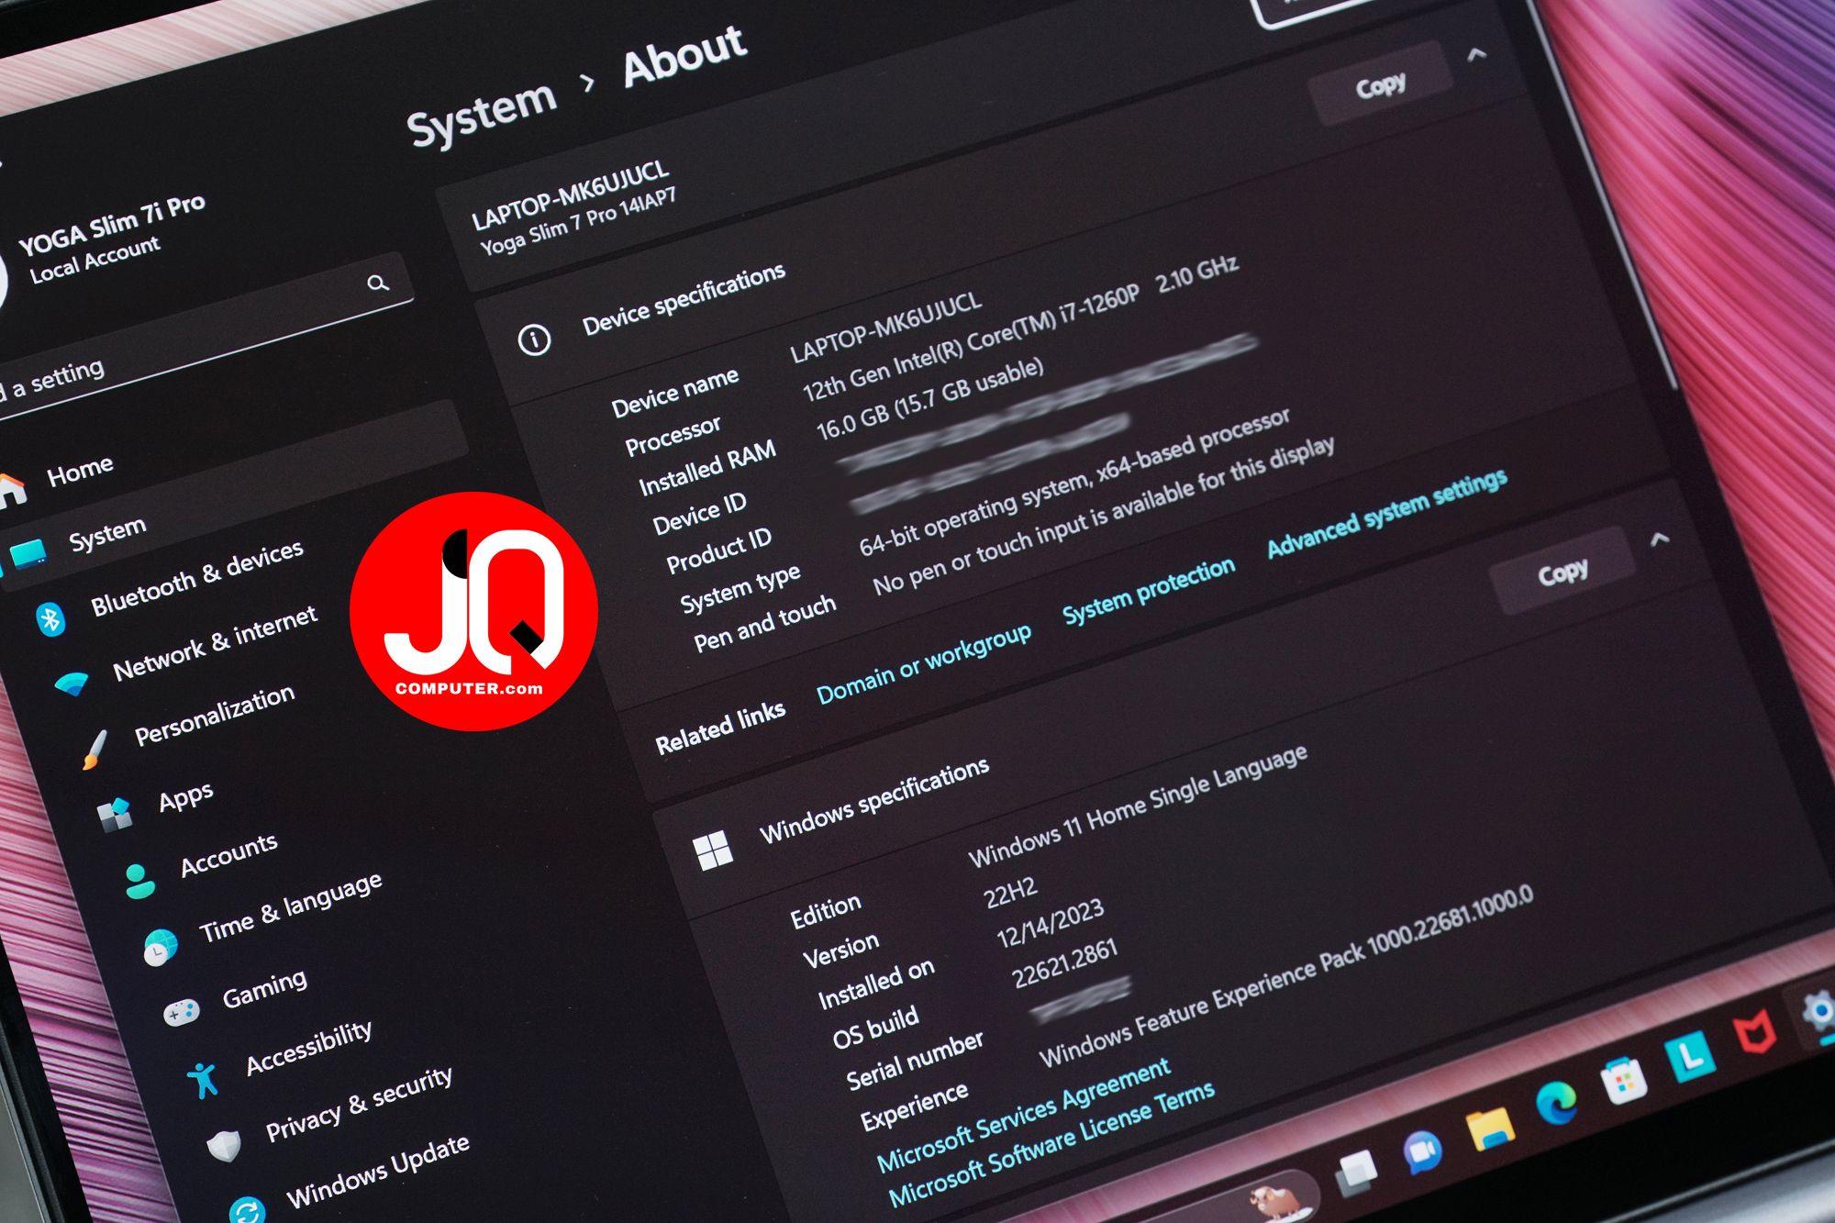Select the Personalization paintbrush icon
1835x1223 pixels.
[x=95, y=749]
